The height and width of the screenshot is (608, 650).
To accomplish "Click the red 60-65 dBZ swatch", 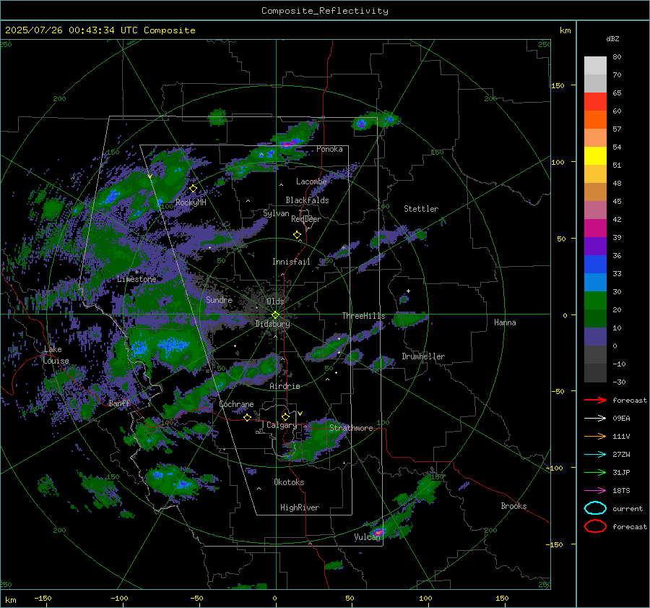I will click(595, 102).
